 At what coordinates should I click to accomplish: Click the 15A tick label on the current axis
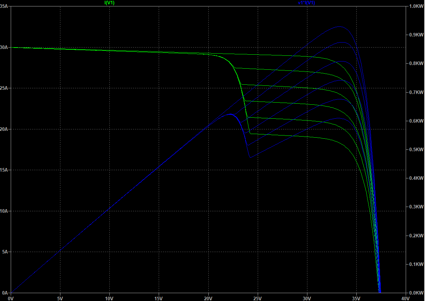pyautogui.click(x=4, y=170)
